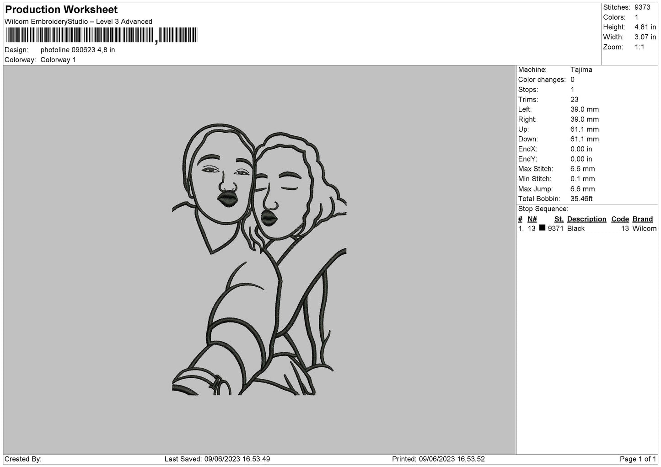Click the Height value 4.81 in
The width and height of the screenshot is (661, 467).
(645, 27)
